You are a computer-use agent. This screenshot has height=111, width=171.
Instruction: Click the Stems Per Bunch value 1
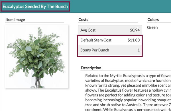pos(139,50)
